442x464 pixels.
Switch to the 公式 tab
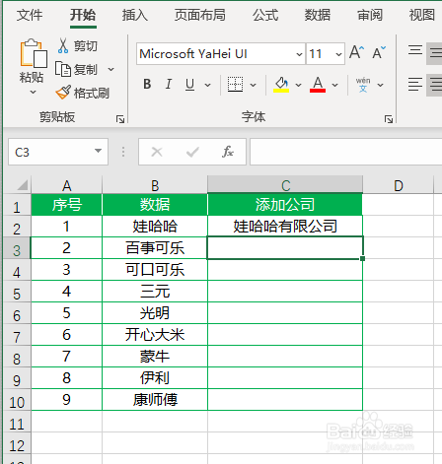coord(265,15)
